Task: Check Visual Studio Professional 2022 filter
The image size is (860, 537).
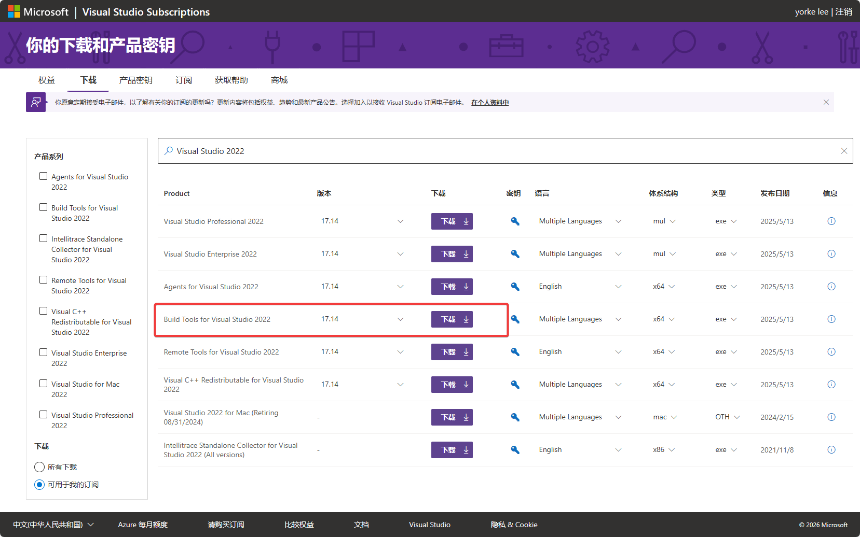Action: click(x=44, y=415)
